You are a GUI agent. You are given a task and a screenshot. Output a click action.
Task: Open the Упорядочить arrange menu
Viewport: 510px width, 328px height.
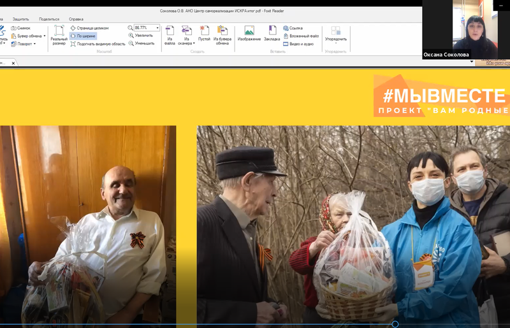pos(336,34)
